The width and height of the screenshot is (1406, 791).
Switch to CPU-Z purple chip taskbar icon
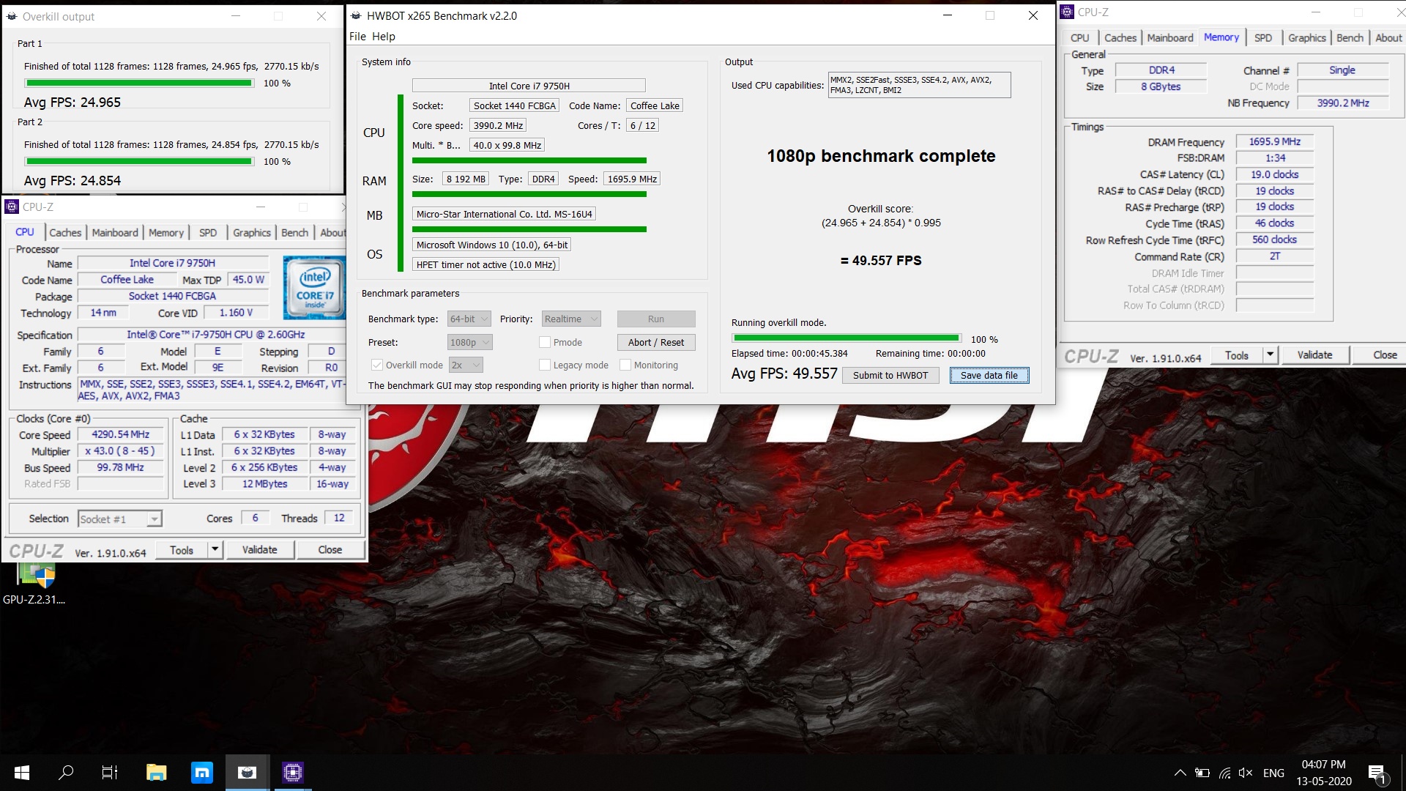(x=293, y=773)
